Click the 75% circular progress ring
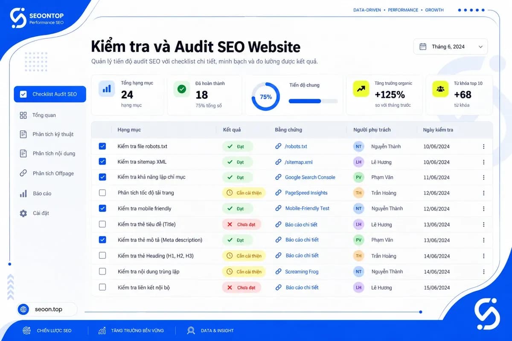Image resolution: width=512 pixels, height=341 pixels. click(x=265, y=97)
